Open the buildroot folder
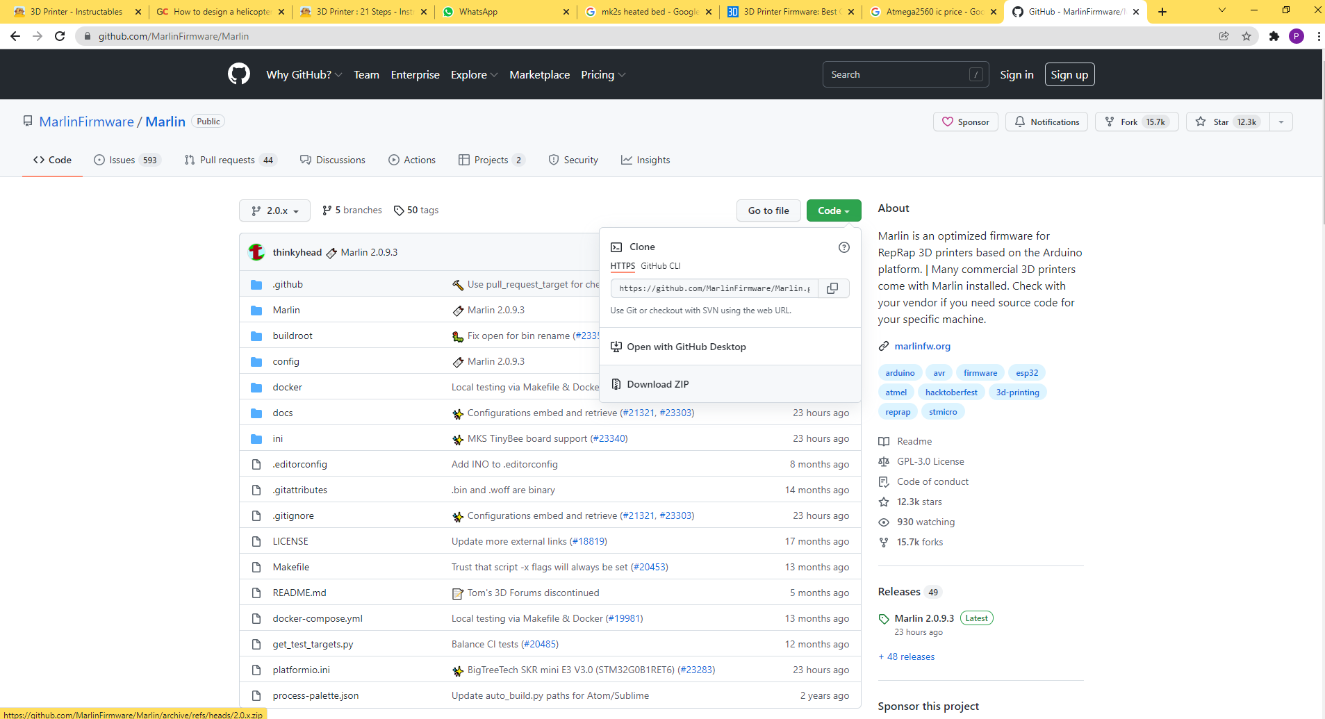Viewport: 1325px width, 719px height. (x=293, y=336)
